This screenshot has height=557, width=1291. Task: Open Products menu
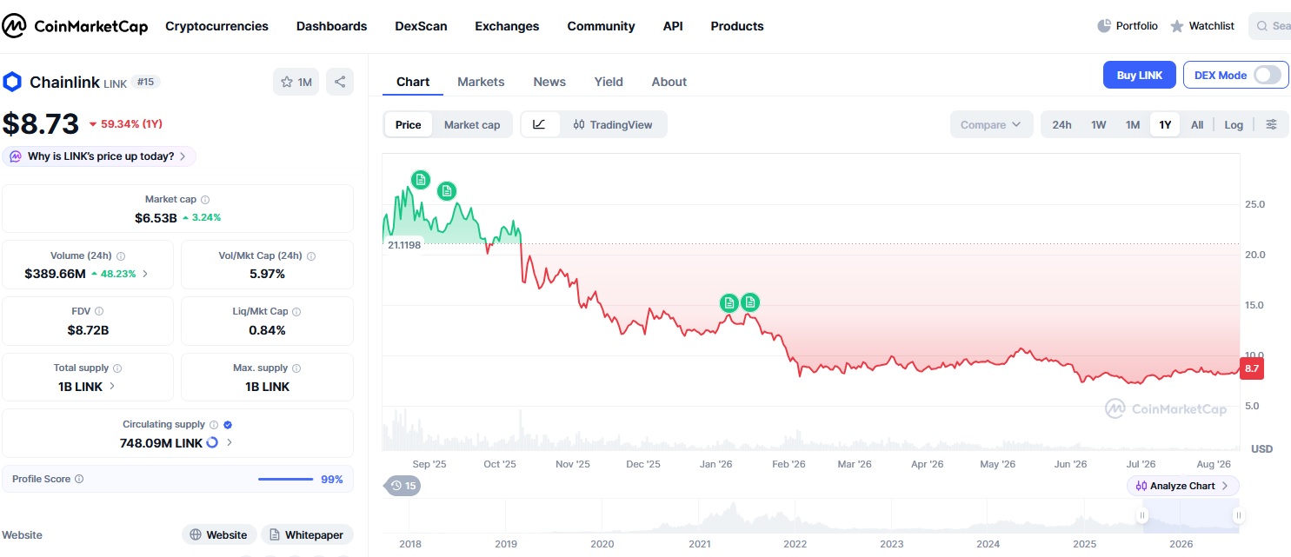click(x=737, y=26)
